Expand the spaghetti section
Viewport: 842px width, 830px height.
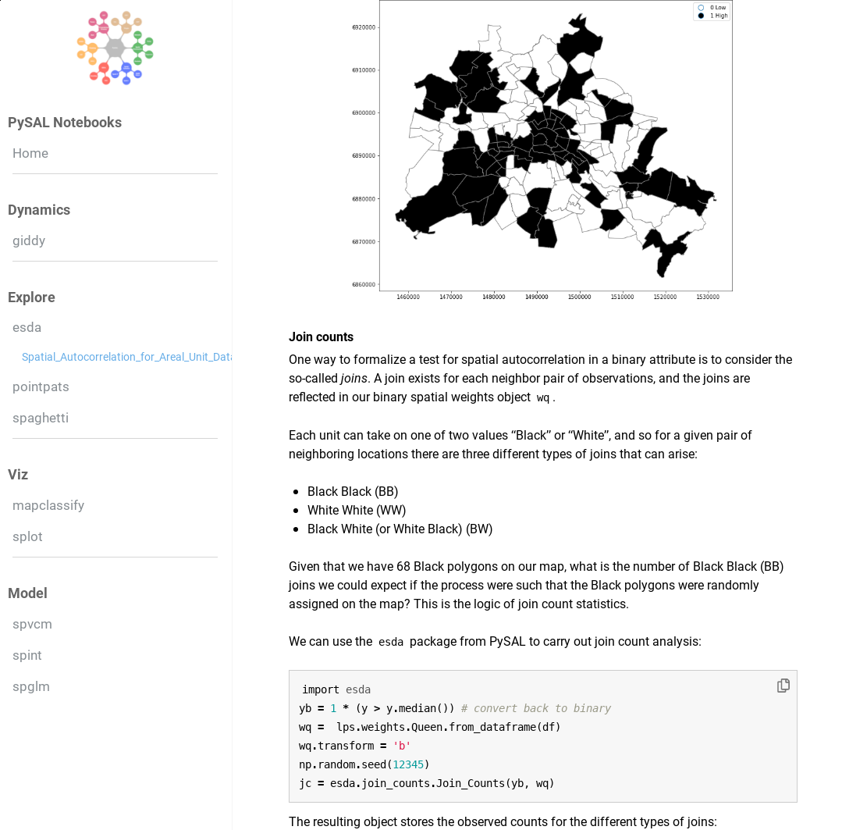click(41, 418)
